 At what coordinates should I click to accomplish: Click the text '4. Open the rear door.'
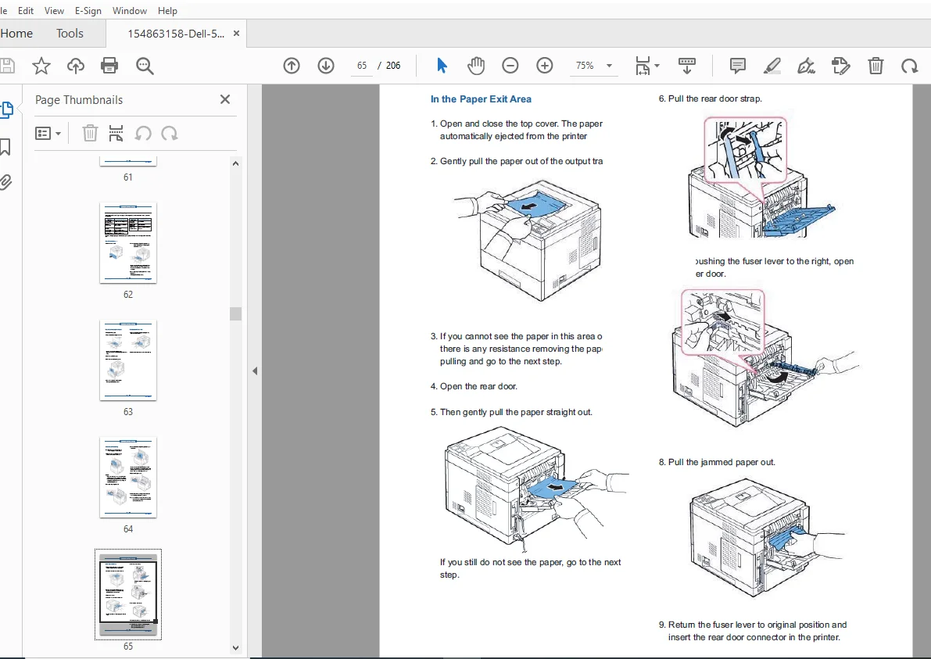coord(474,386)
